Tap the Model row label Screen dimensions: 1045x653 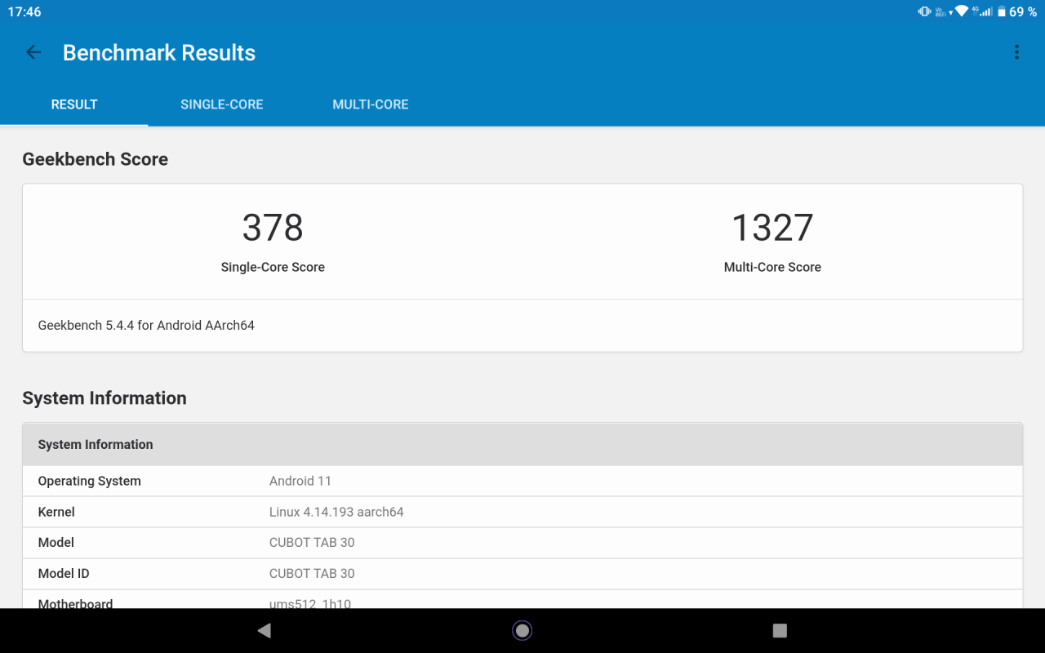[56, 542]
